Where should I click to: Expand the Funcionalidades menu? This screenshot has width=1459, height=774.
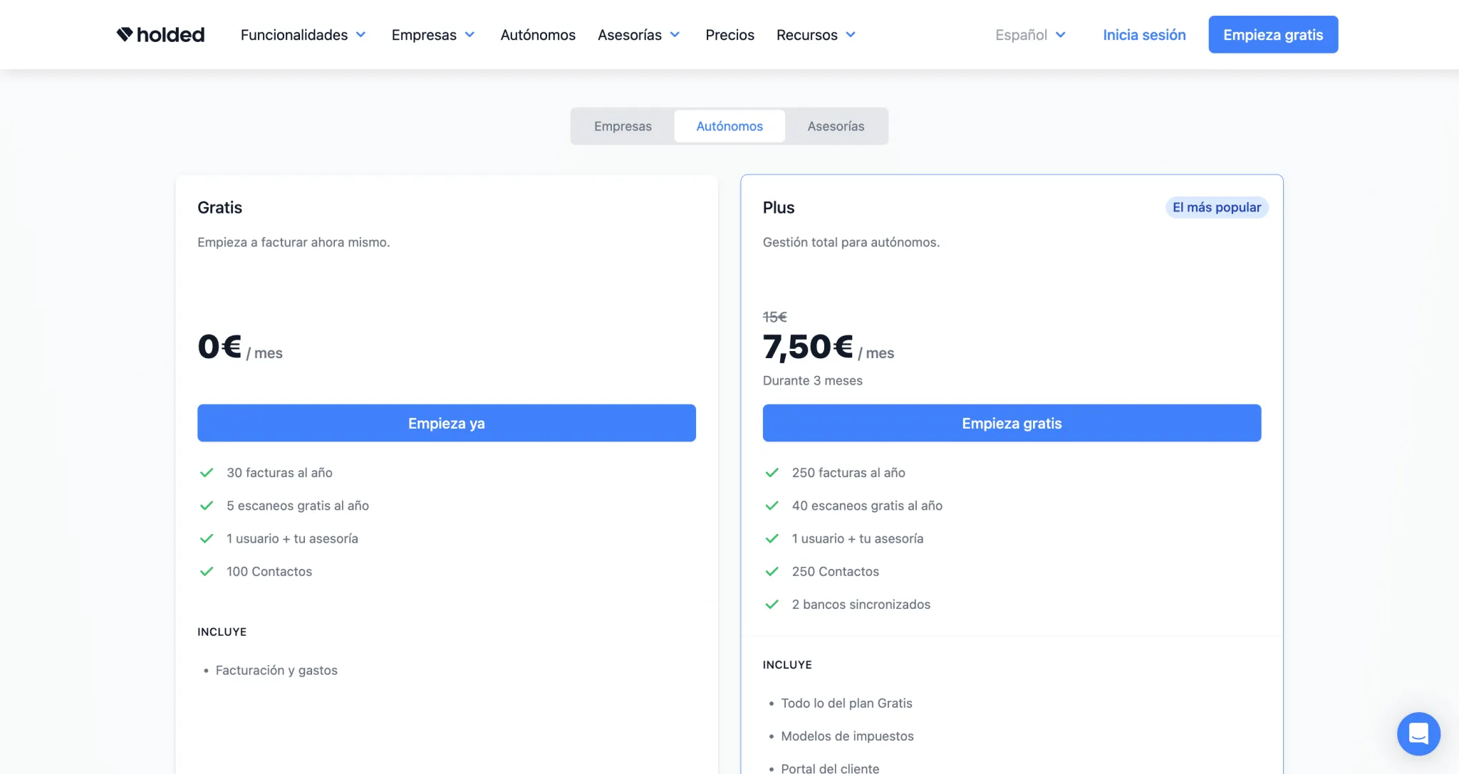point(303,35)
